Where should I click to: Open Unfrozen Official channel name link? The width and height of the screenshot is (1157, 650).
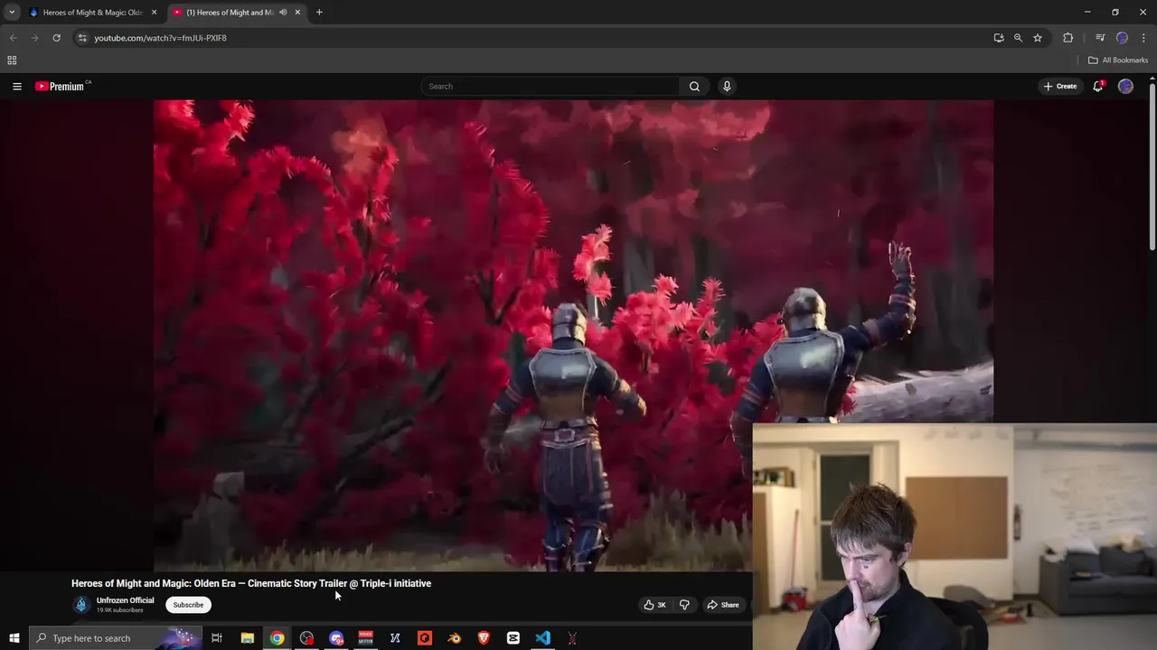pos(126,600)
